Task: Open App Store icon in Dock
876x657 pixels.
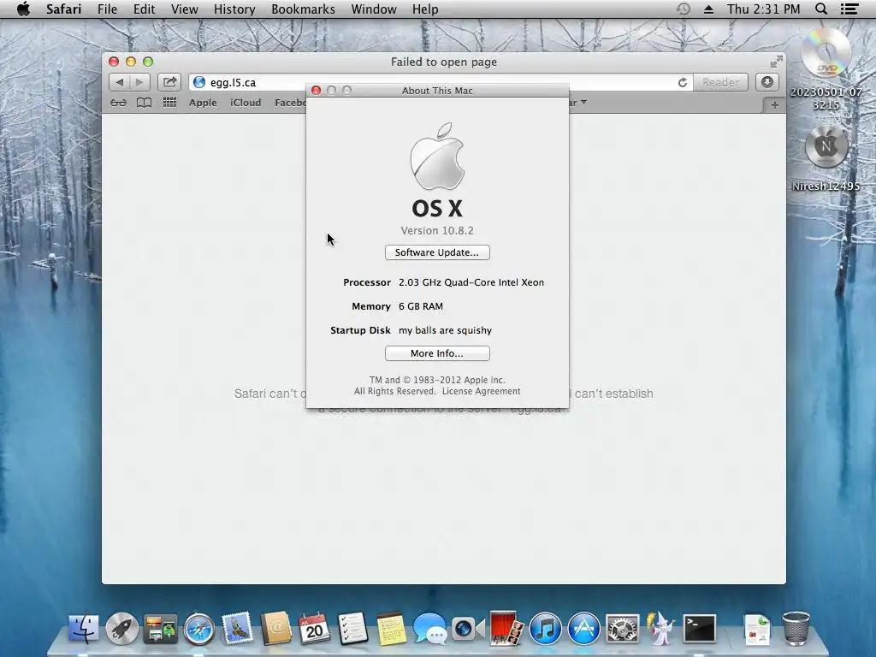Action: [x=583, y=629]
